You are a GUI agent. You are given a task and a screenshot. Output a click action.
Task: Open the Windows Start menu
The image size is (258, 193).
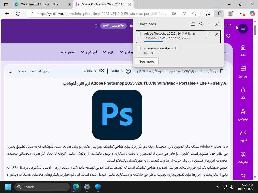[x=8, y=187]
